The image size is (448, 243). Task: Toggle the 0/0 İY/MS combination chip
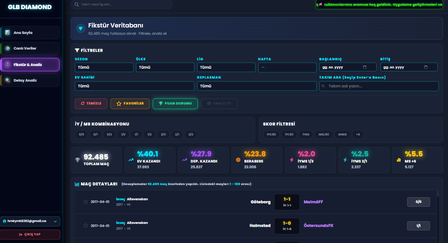pyautogui.click(x=81, y=134)
